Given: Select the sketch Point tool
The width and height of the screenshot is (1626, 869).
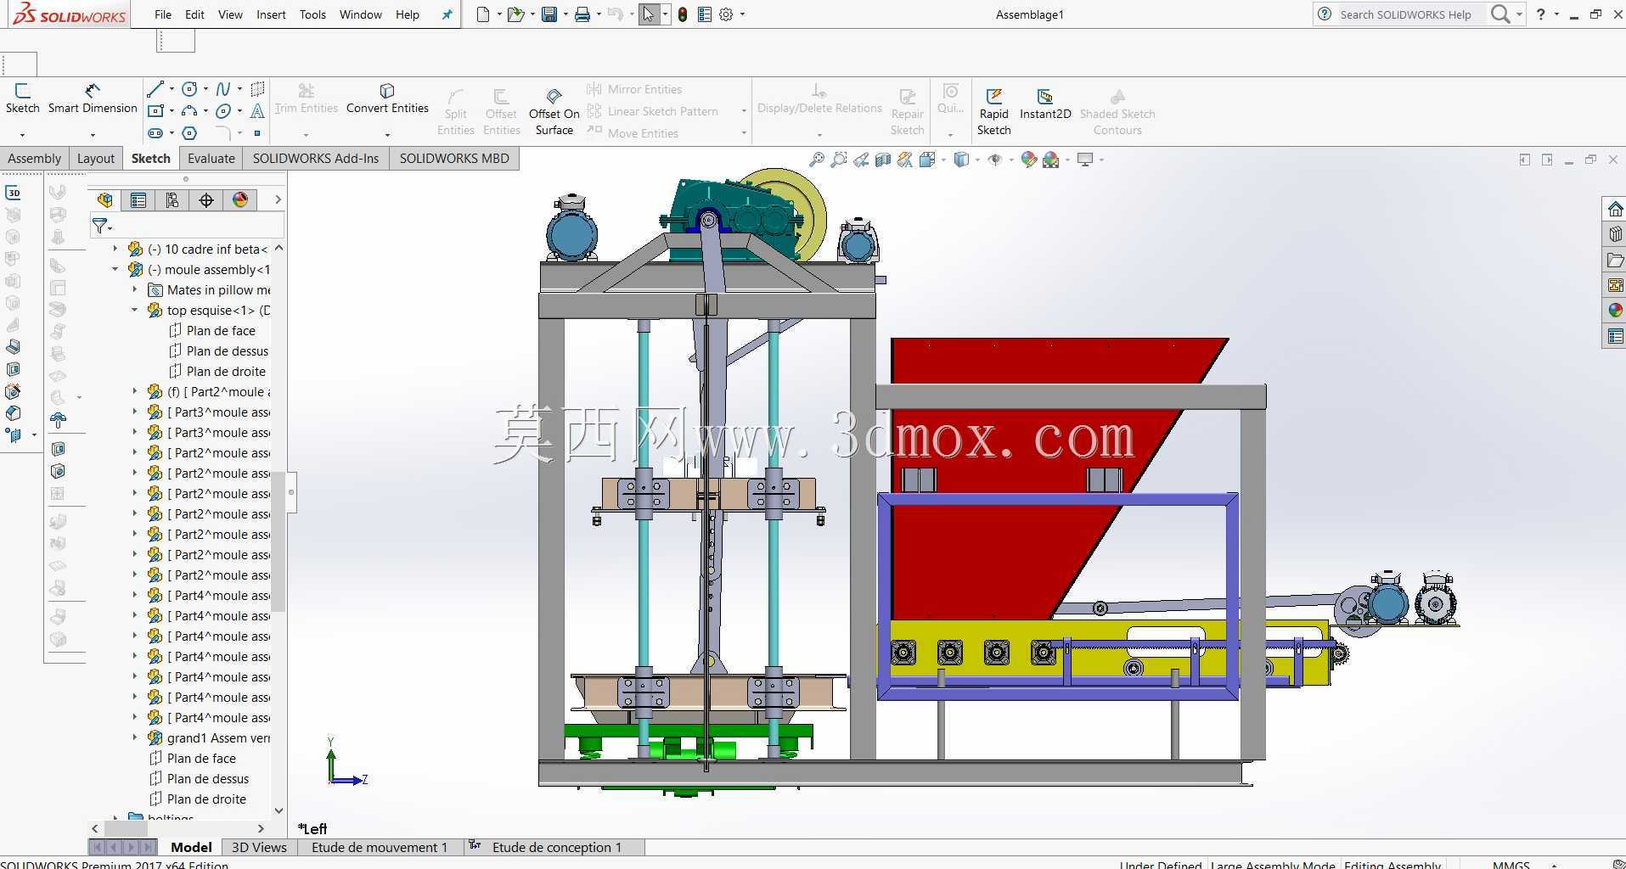Looking at the screenshot, I should (x=257, y=133).
